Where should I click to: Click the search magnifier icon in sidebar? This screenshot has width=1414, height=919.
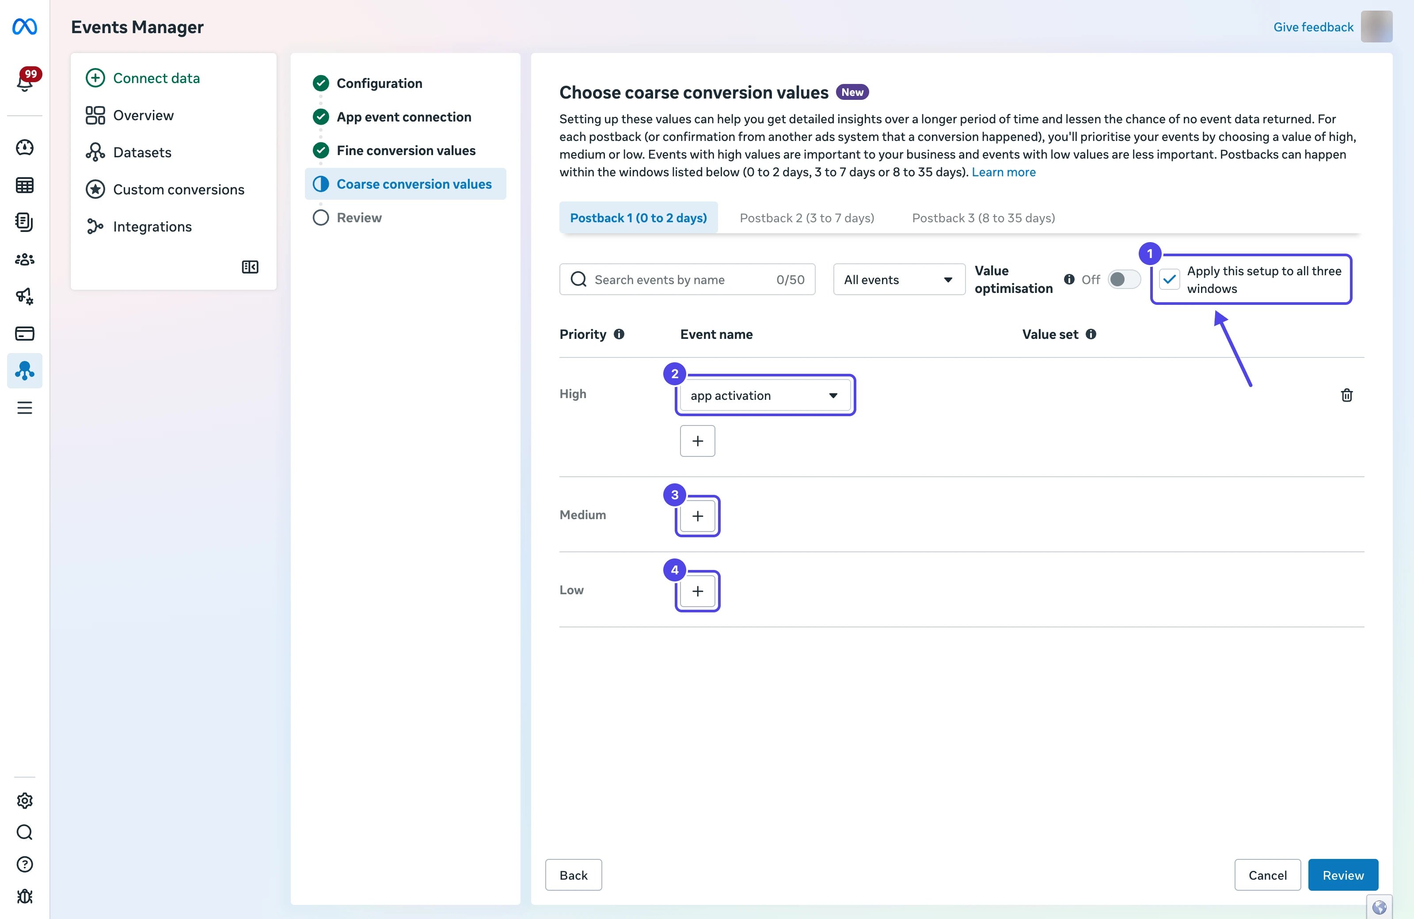pyautogui.click(x=24, y=832)
